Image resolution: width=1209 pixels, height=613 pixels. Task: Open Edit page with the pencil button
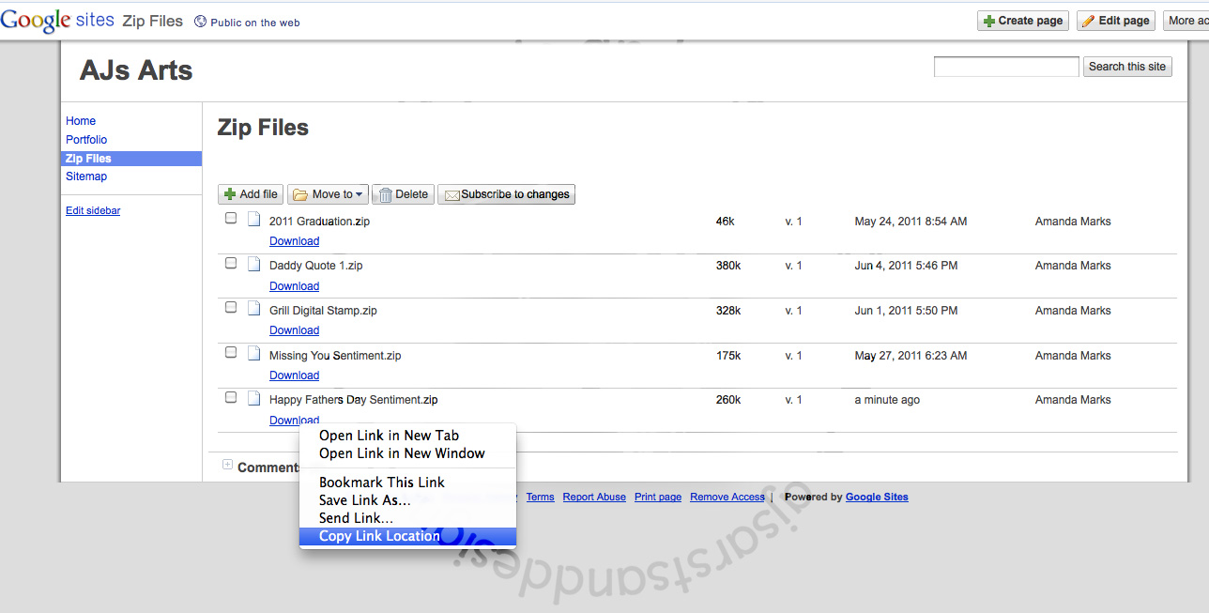point(1115,21)
